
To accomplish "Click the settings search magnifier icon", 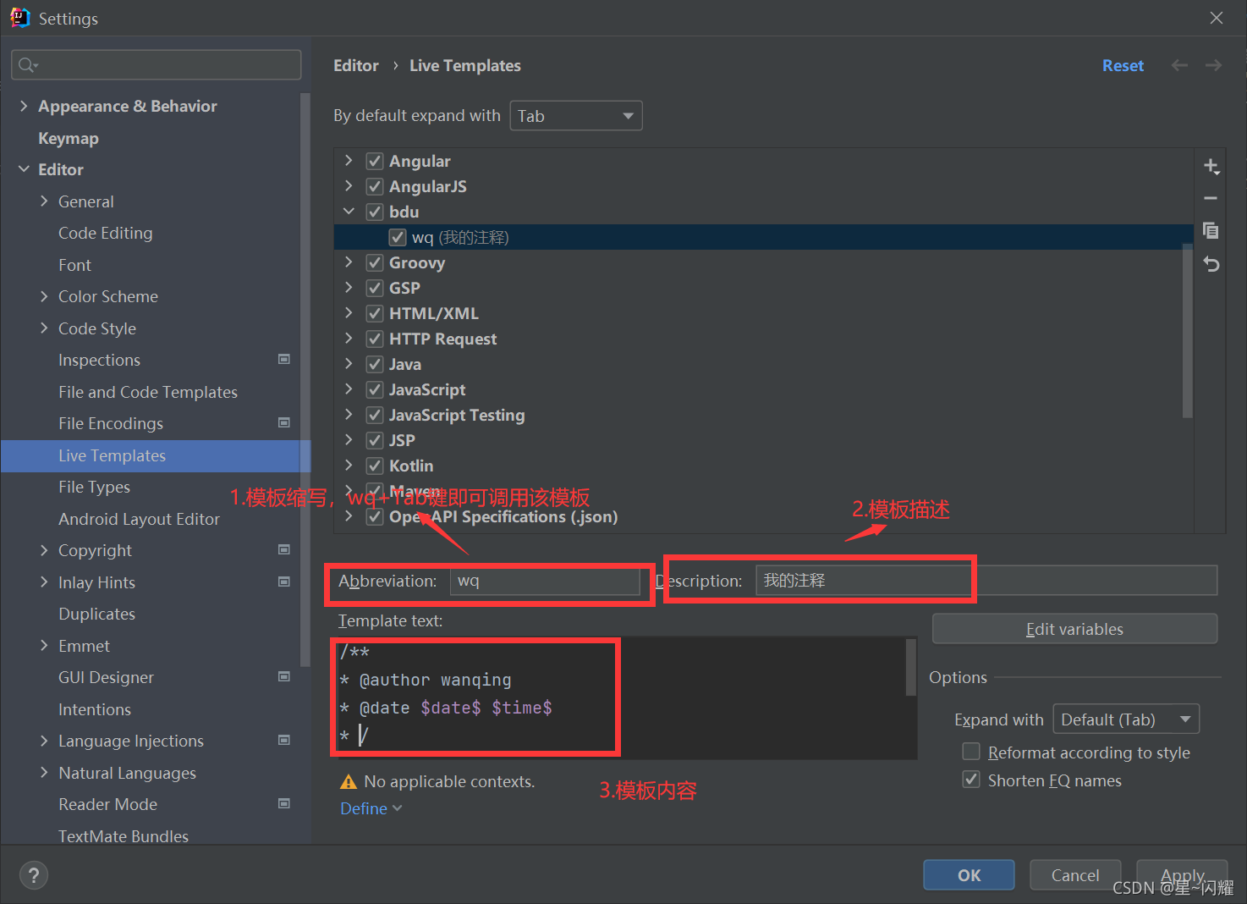I will (27, 65).
